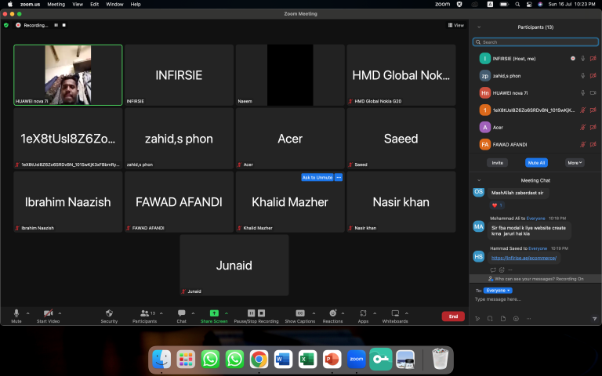Toggle HUAWEI nova 7i camera icon
This screenshot has width=602, height=376.
pos(593,93)
